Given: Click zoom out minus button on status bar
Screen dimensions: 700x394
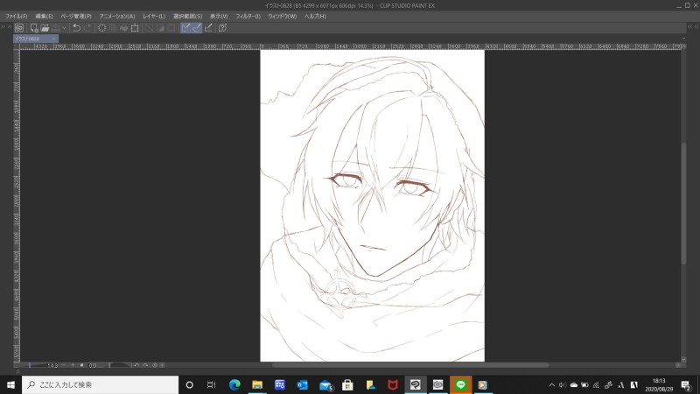Looking at the screenshot, I should click(x=64, y=365).
